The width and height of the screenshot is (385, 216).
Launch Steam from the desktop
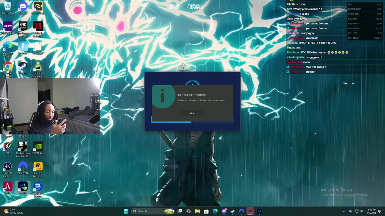tap(23, 68)
